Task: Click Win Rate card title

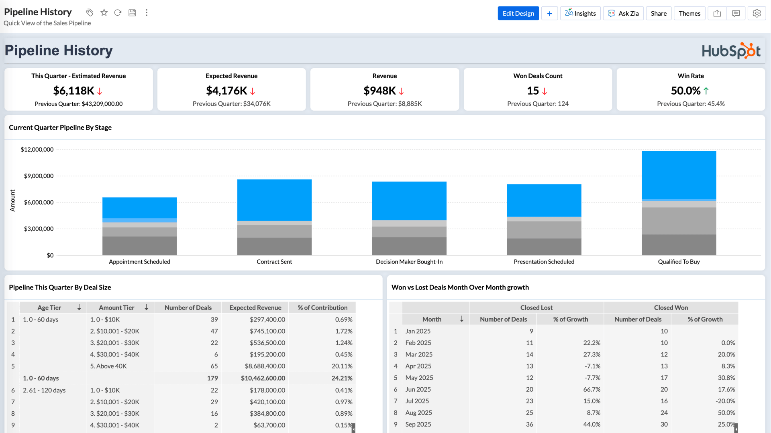Action: pyautogui.click(x=691, y=76)
